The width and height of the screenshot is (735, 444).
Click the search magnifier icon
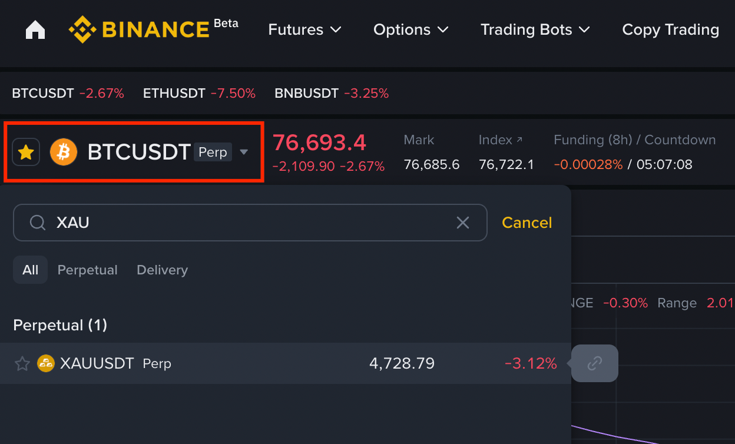38,223
